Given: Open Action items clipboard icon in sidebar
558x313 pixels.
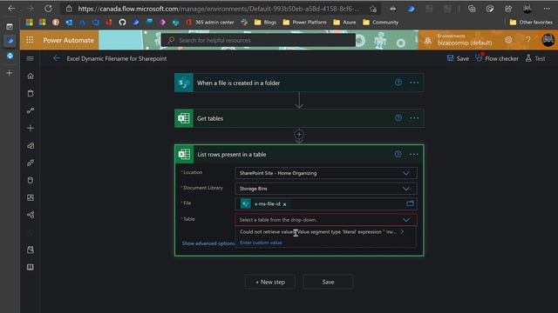Looking at the screenshot, I should pyautogui.click(x=31, y=93).
